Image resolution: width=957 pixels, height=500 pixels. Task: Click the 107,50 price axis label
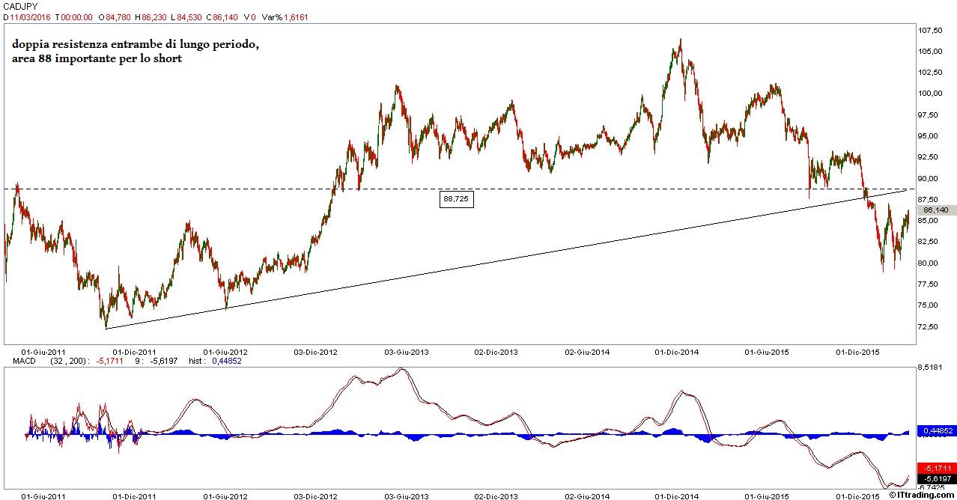(929, 31)
